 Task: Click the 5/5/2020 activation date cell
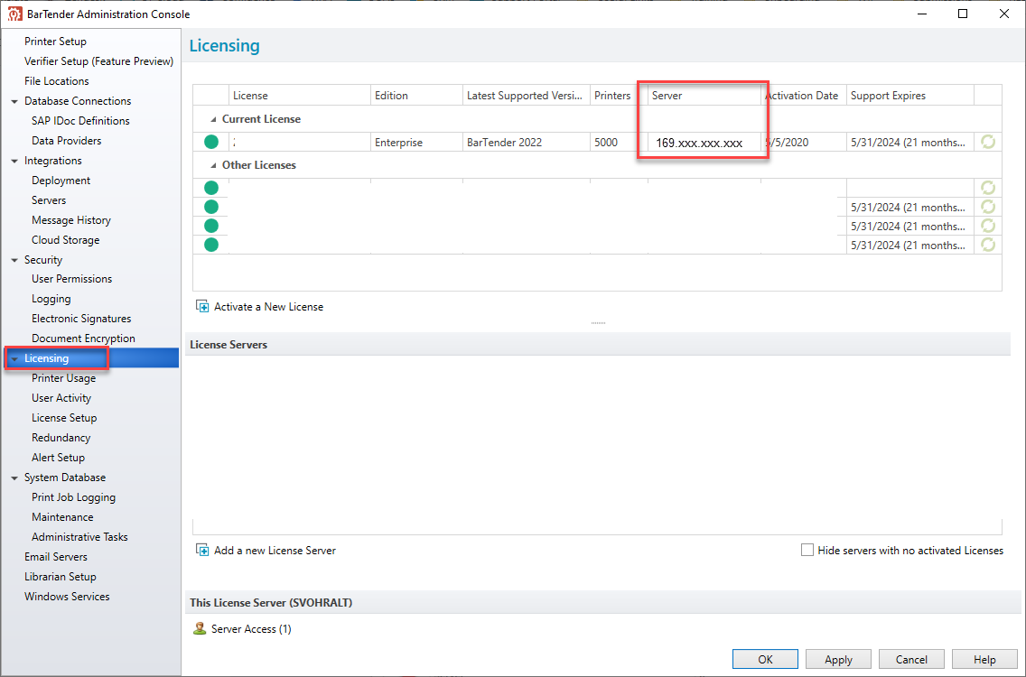point(804,143)
